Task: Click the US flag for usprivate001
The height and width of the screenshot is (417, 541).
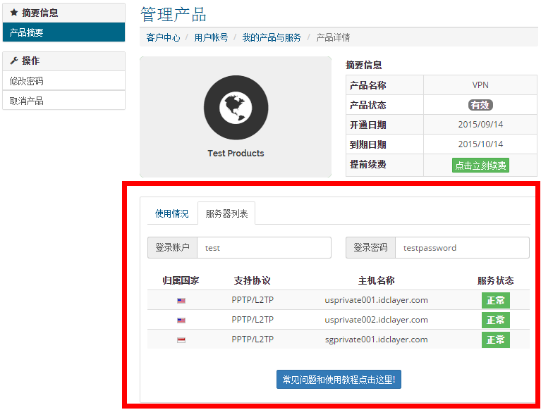Action: pyautogui.click(x=181, y=301)
